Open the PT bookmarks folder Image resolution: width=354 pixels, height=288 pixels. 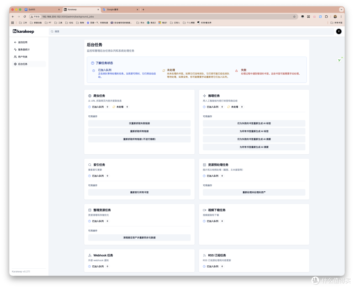coord(48,23)
